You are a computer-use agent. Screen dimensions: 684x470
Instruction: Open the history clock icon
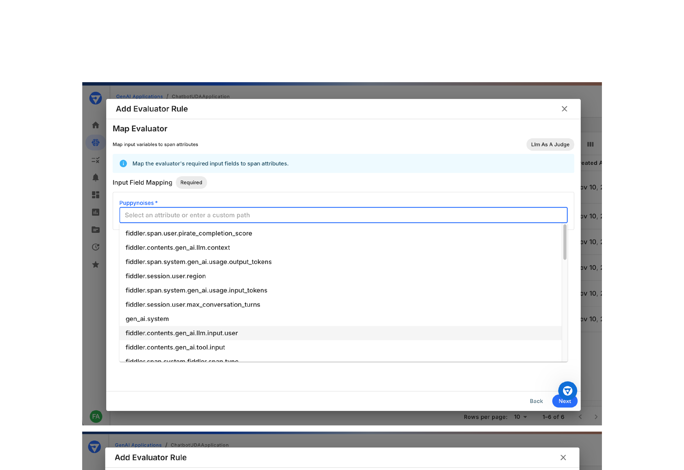tap(95, 247)
